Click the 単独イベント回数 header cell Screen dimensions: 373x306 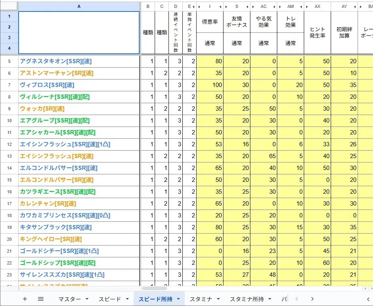[x=189, y=32]
